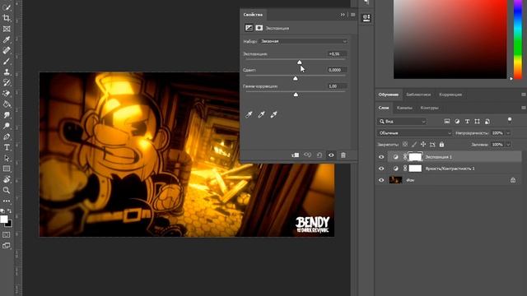Click the Гамма-коррекция slider handle
This screenshot has width=527, height=296.
[x=296, y=95]
